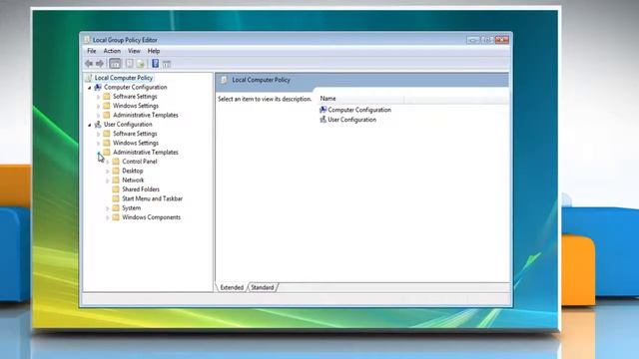639x359 pixels.
Task: Select the Windows Components label
Action: pyautogui.click(x=151, y=217)
